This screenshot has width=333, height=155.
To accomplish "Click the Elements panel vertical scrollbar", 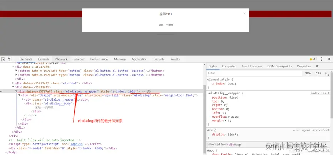I will click(204, 119).
